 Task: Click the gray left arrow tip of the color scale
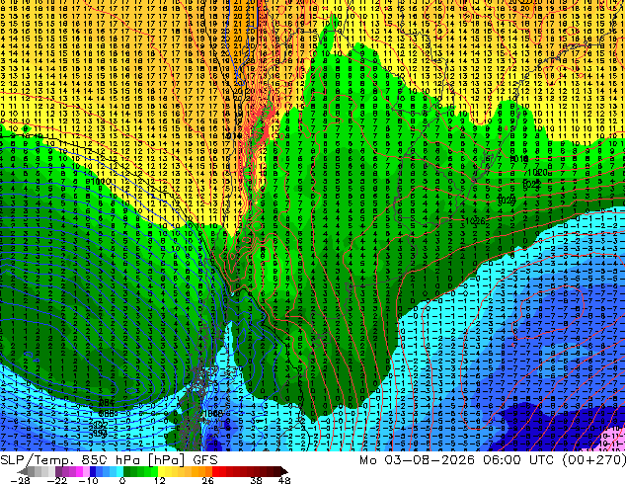pos(21,472)
